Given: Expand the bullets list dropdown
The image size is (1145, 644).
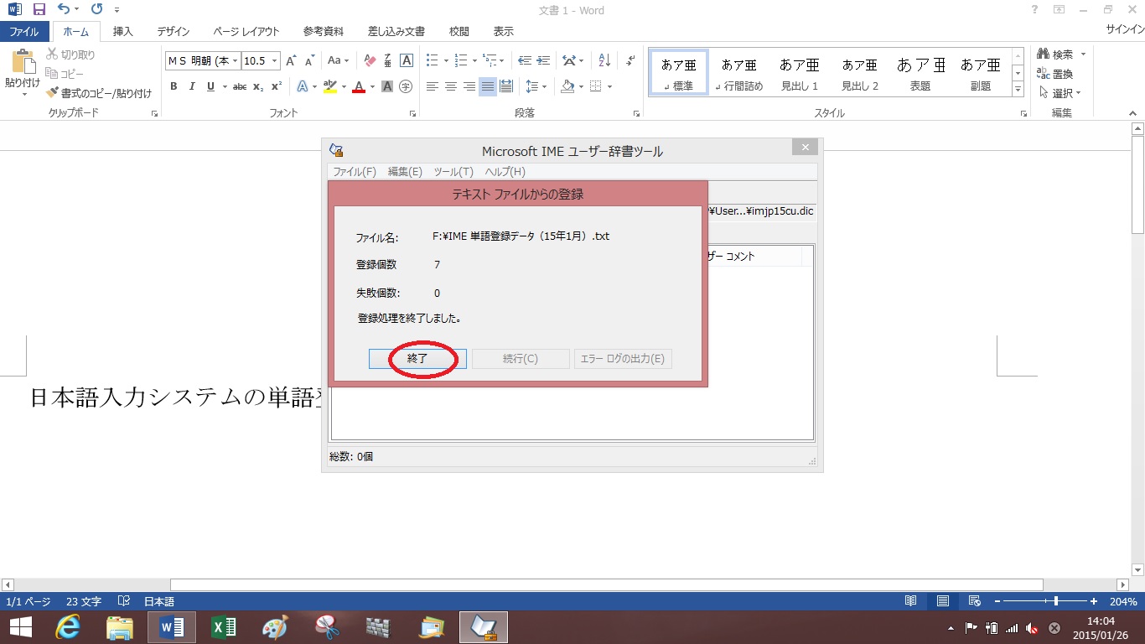Looking at the screenshot, I should 444,60.
